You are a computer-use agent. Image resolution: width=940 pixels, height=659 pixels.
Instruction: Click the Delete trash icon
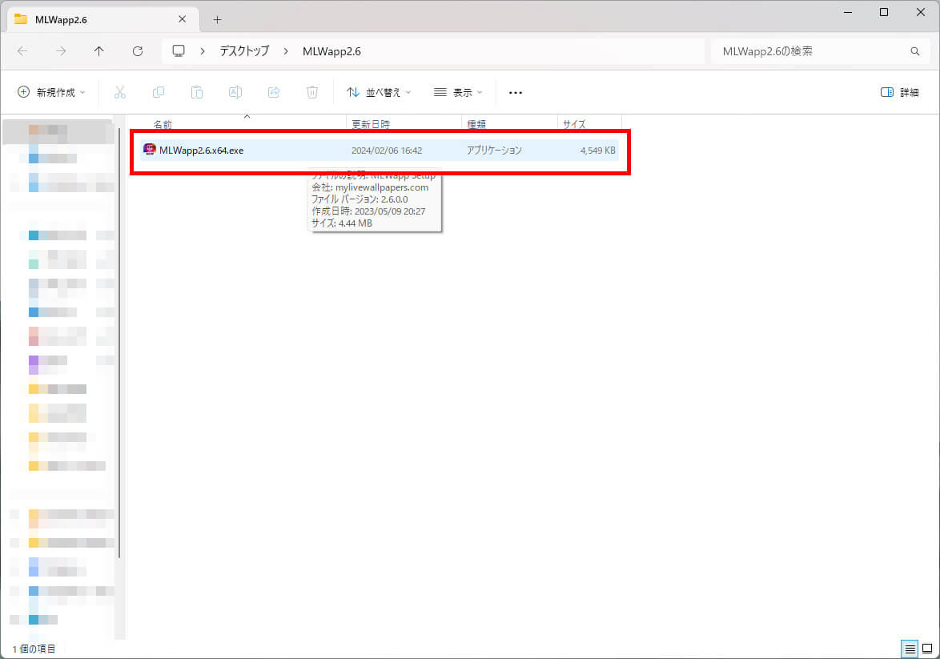click(x=312, y=92)
